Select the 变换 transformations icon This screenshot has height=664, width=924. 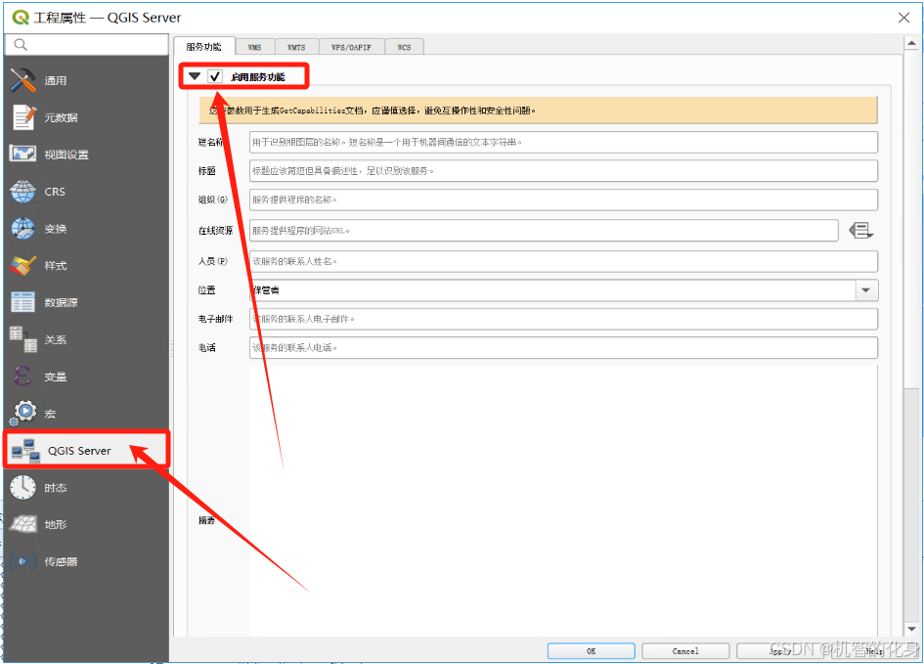[x=23, y=229]
